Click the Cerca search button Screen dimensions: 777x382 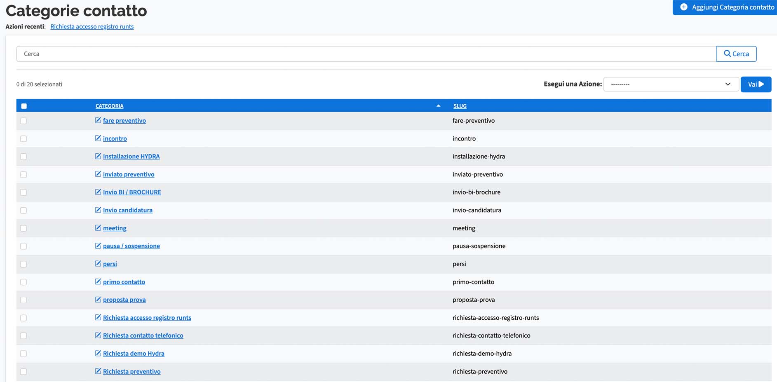click(x=736, y=54)
